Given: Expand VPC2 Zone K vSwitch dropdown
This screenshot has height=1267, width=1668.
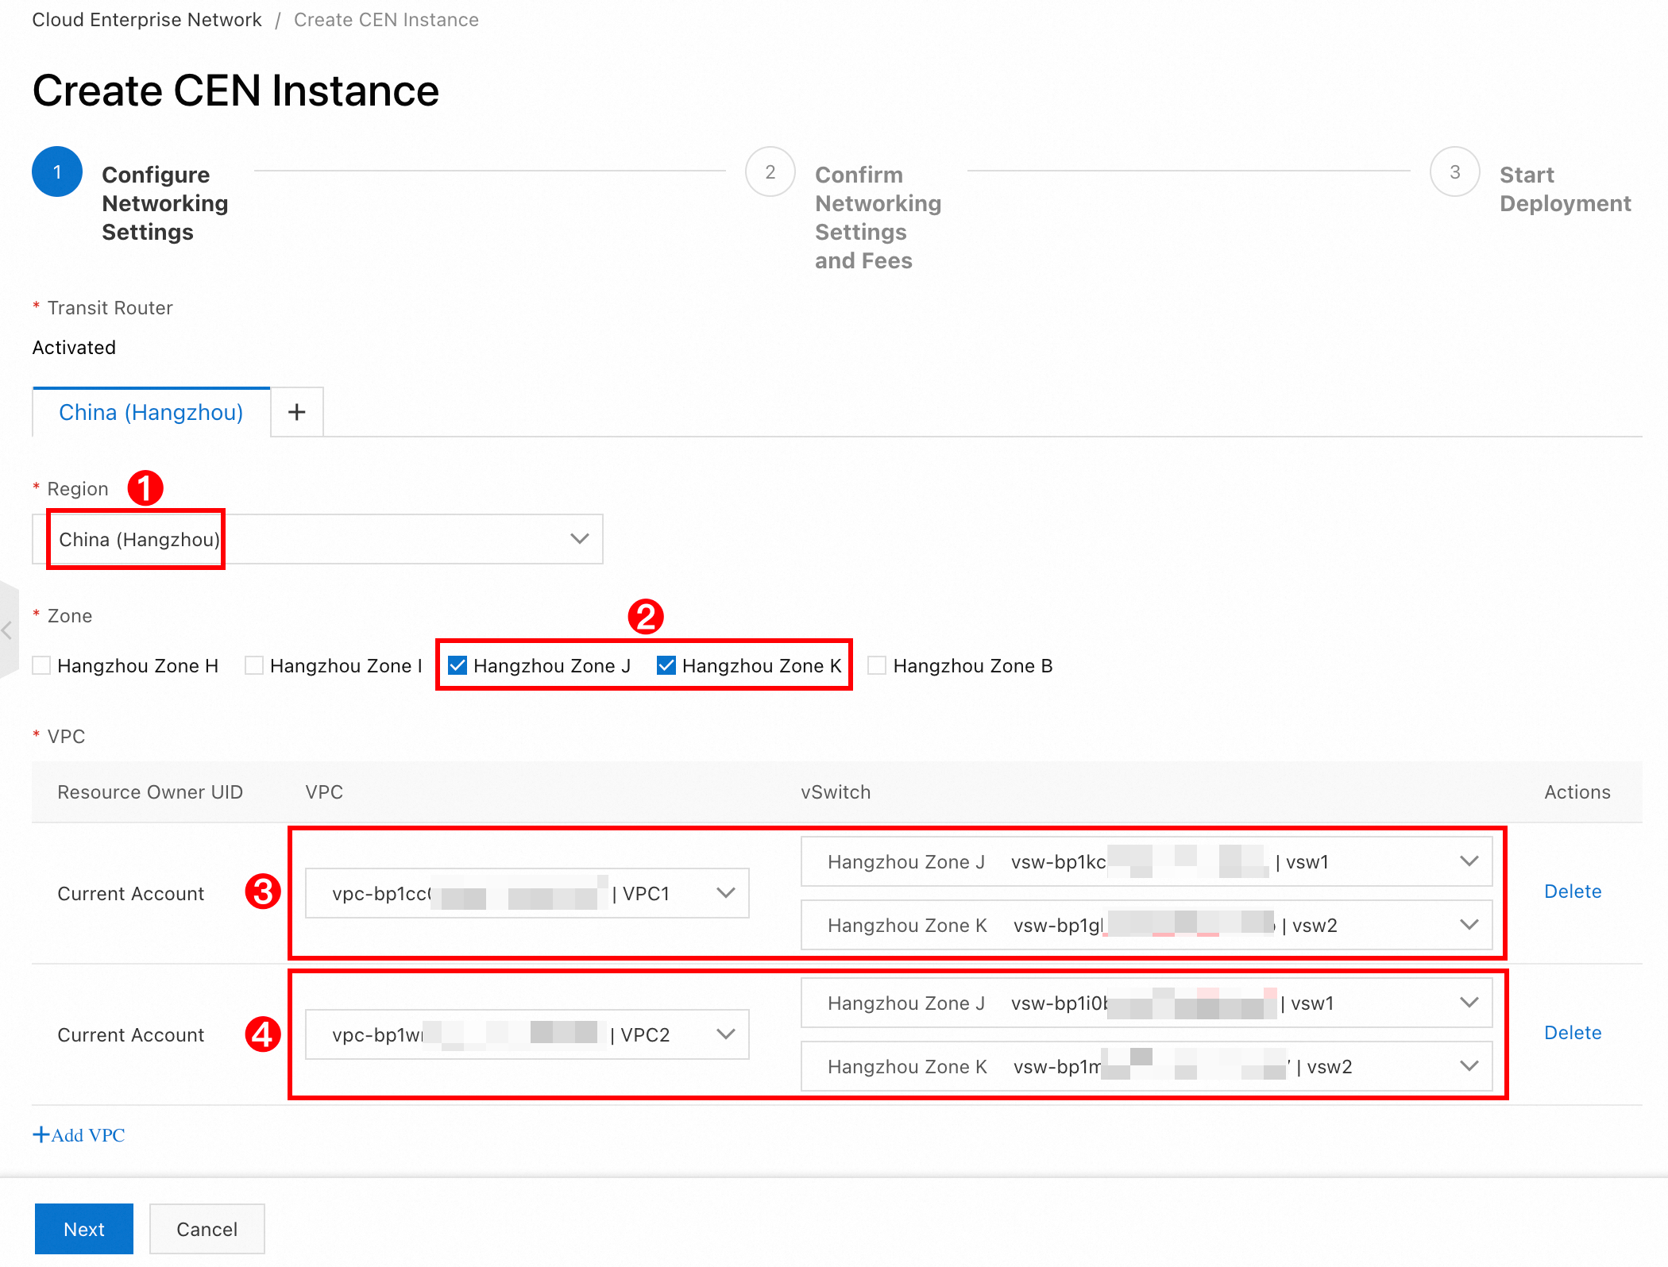Looking at the screenshot, I should tap(1147, 1066).
